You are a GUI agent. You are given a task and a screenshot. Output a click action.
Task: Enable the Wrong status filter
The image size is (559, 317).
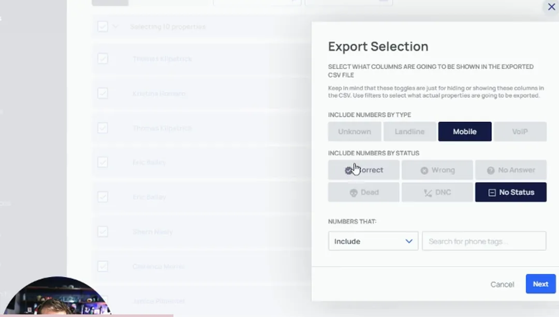(x=437, y=170)
